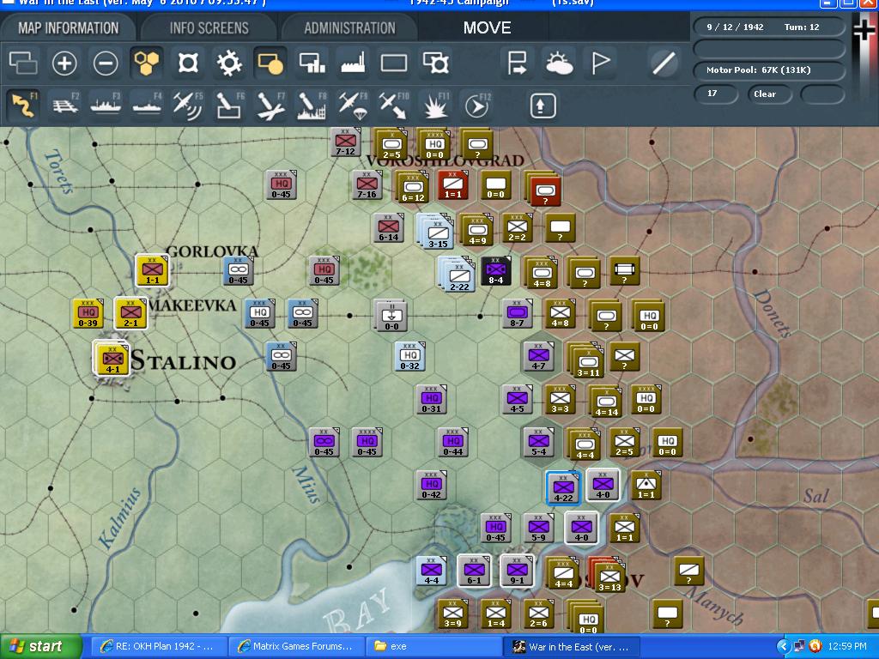879x659 pixels.
Task: Click War in the East taskbar button
Action: coord(572,647)
